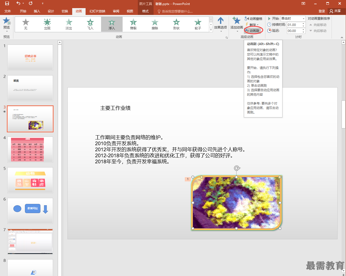Switch to the 设计 Design tab
The image size is (346, 276).
click(51, 11)
